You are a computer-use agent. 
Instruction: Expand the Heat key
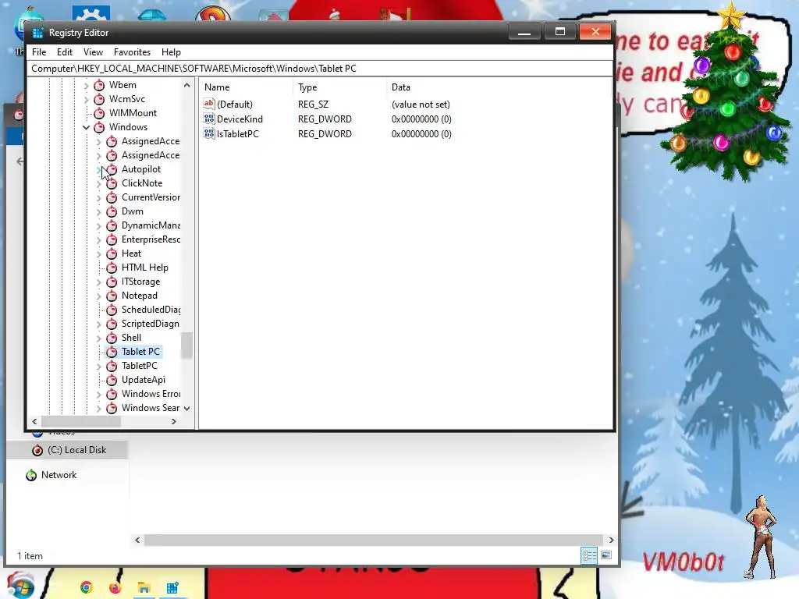pos(99,253)
